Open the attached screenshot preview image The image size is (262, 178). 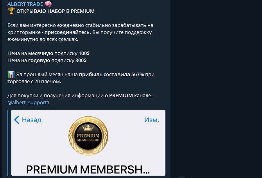coord(88,142)
